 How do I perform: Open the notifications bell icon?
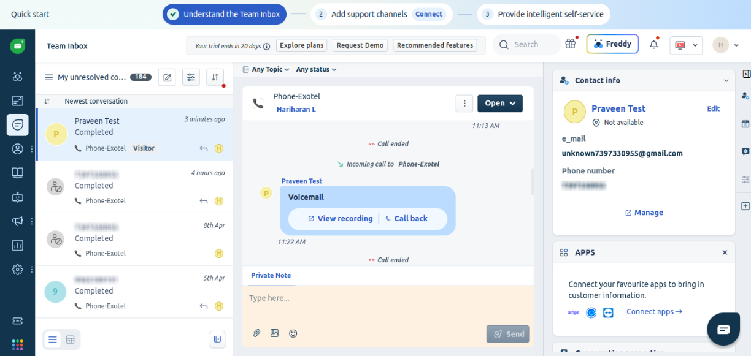(654, 45)
